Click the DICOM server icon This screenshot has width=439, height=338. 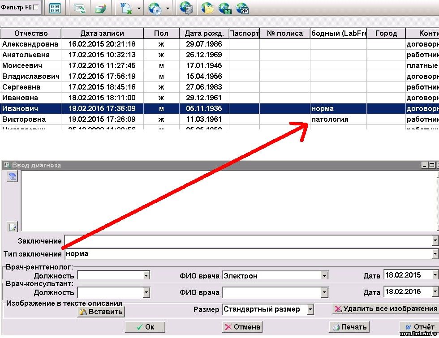click(x=186, y=8)
